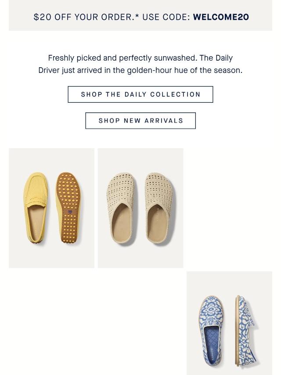Click the "USE CODE:" label in the banner
Viewport: 281px width, 375px height.
coord(166,17)
